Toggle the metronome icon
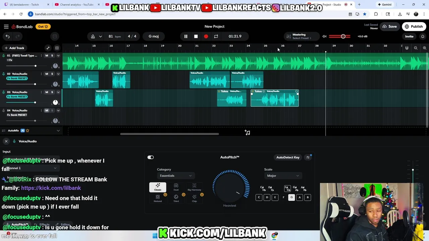This screenshot has height=241, width=429. [x=93, y=36]
